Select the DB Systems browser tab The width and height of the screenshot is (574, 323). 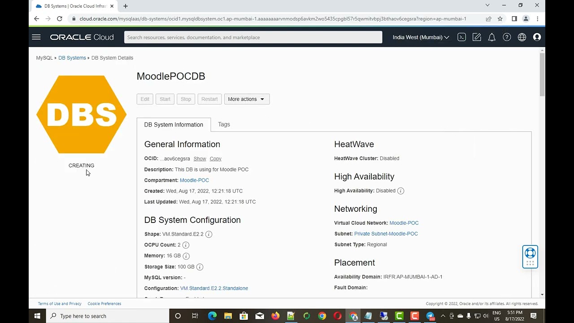click(75, 6)
